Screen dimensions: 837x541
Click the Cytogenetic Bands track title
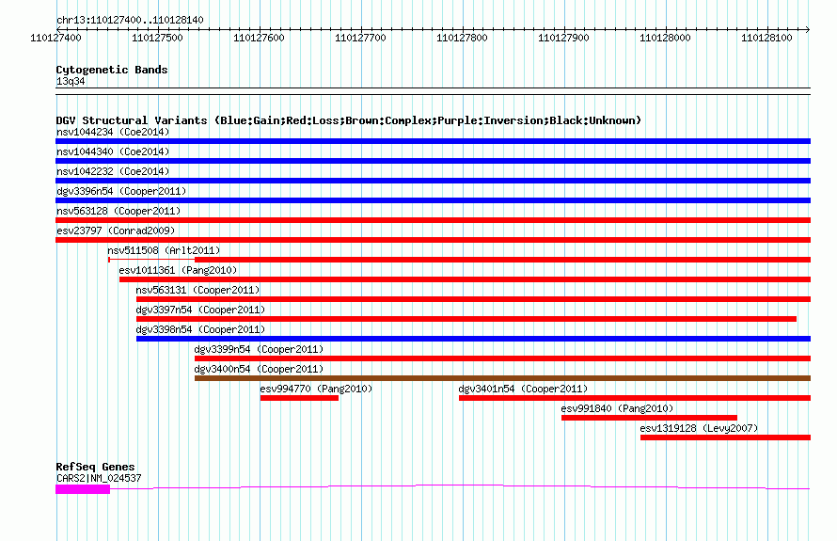click(112, 70)
